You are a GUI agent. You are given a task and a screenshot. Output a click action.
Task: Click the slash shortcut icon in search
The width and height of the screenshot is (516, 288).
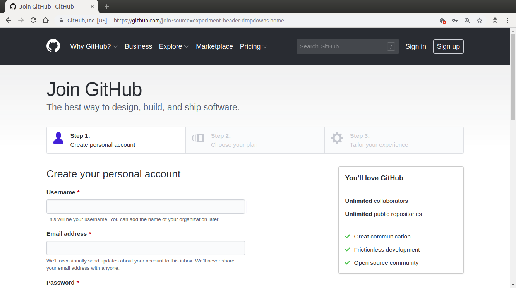(391, 46)
